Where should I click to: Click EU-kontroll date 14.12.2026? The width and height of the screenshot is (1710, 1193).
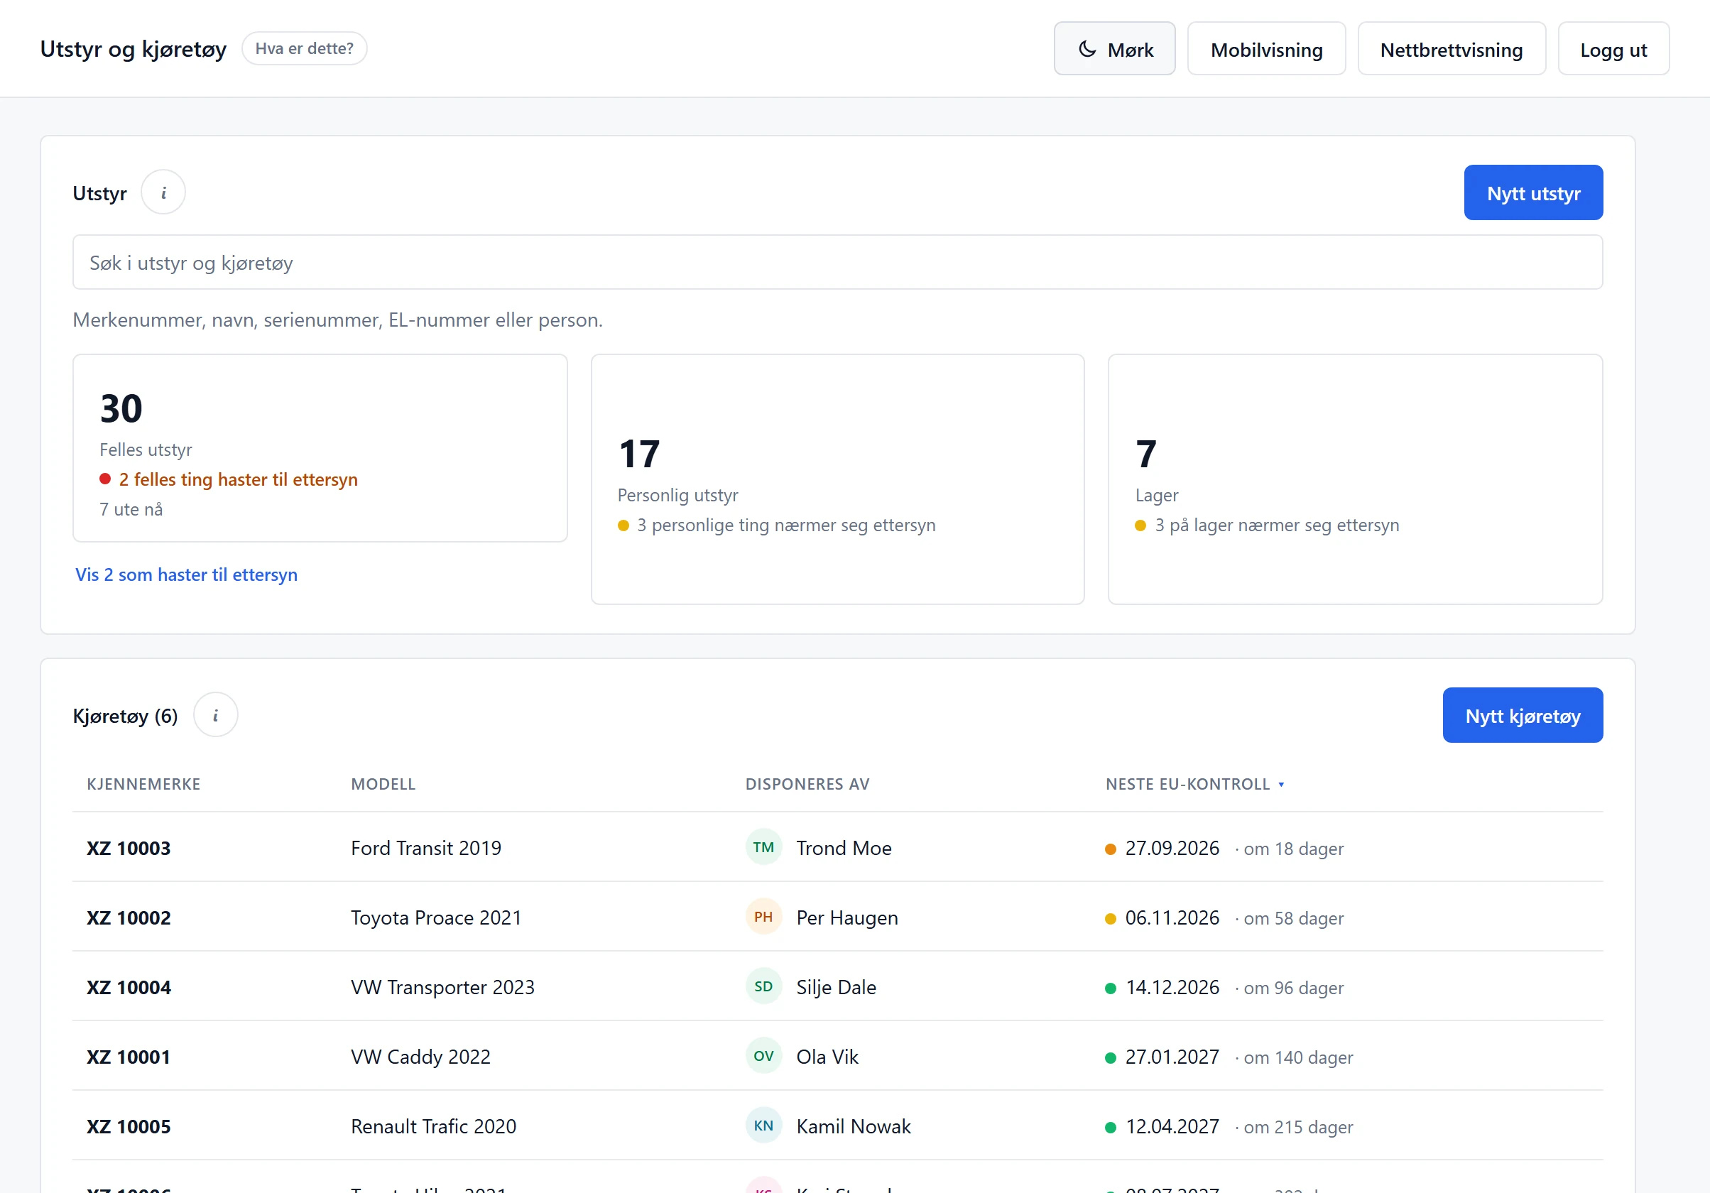point(1172,988)
